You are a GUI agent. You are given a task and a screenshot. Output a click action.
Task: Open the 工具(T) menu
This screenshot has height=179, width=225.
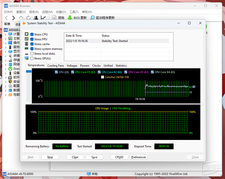coord(74,12)
